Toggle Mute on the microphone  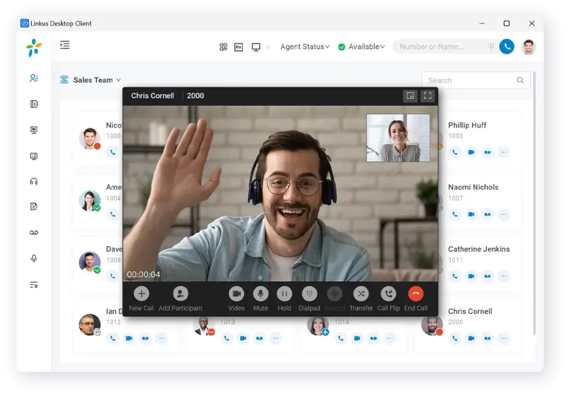[x=260, y=294]
